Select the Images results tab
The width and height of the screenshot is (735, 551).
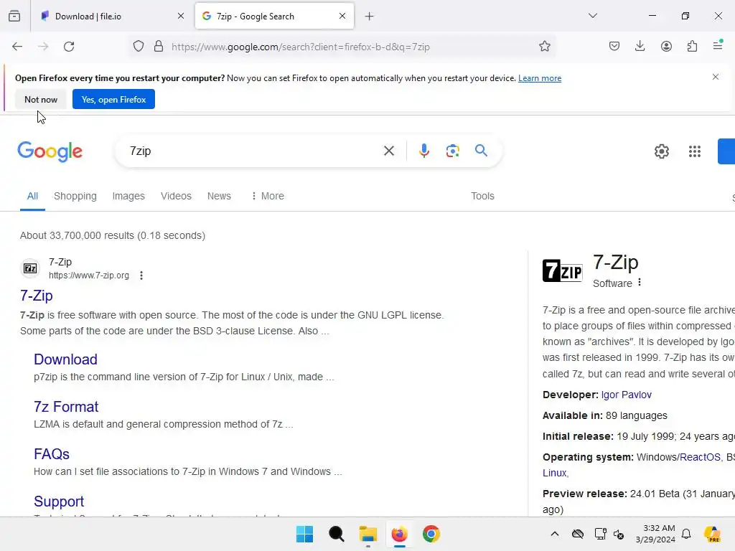(128, 196)
